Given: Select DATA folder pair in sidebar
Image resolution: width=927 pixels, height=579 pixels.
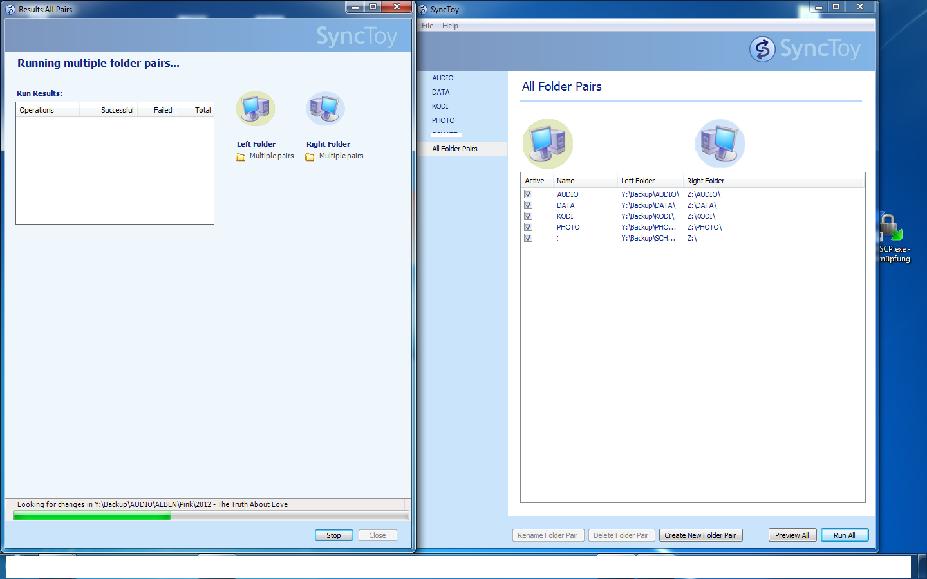Looking at the screenshot, I should 441,92.
